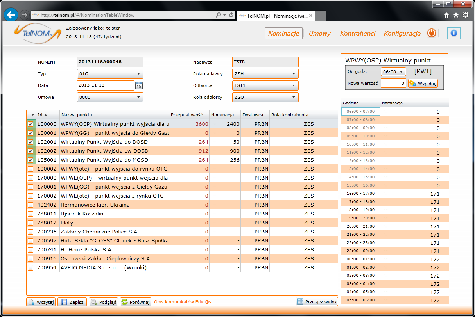Open the address bar dropdown arrow

(224, 15)
